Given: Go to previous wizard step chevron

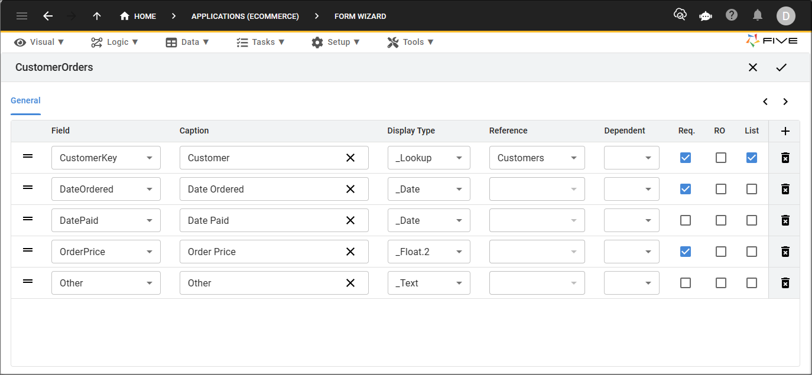Looking at the screenshot, I should [x=765, y=102].
